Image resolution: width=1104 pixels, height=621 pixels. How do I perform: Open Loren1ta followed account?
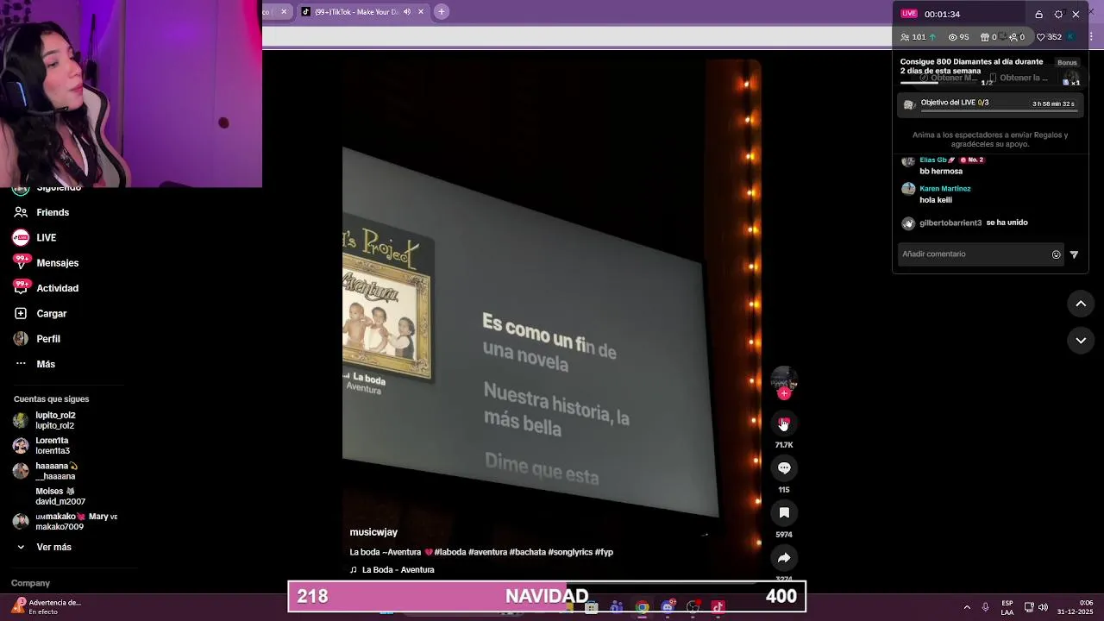[41, 445]
